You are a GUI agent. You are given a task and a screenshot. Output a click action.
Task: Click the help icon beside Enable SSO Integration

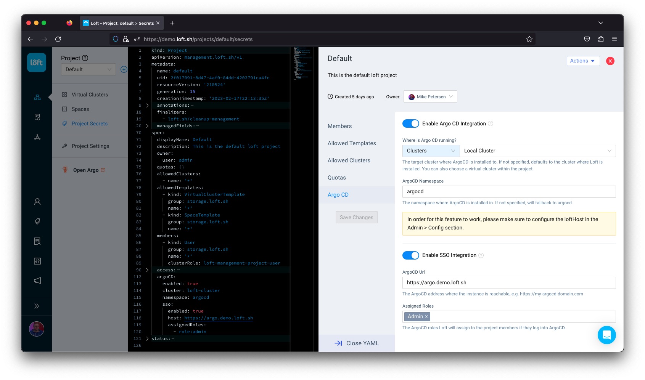481,255
